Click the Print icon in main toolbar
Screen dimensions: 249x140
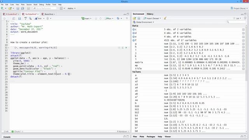point(28,8)
